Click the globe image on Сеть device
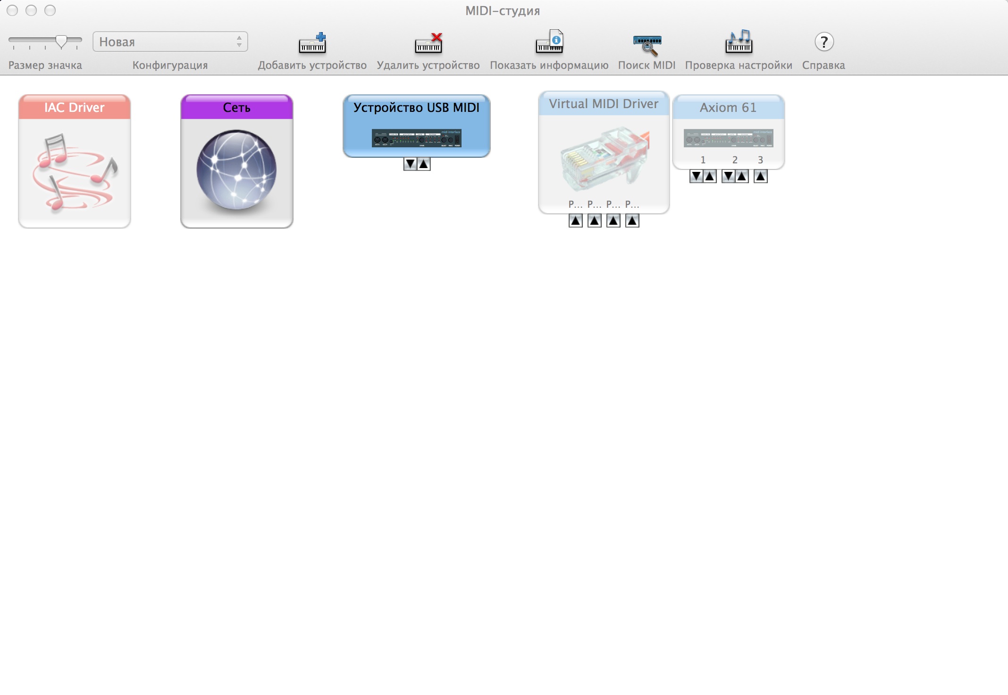The image size is (1008, 695). pyautogui.click(x=237, y=170)
